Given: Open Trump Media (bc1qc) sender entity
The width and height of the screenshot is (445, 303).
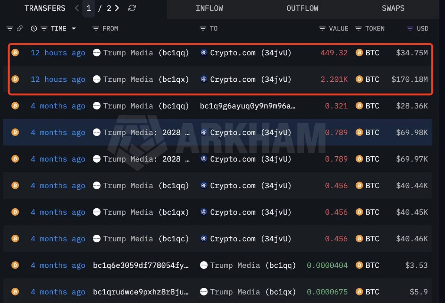Looking at the screenshot, I should [x=146, y=239].
